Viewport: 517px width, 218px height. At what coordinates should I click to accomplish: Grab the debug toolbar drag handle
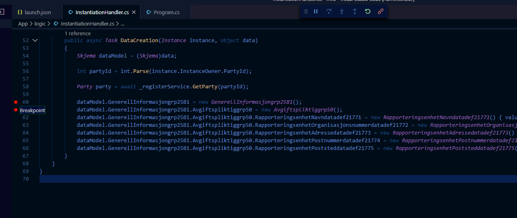(x=306, y=12)
